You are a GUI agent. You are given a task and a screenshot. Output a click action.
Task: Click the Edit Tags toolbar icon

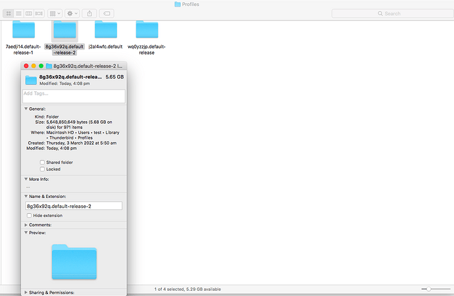pos(107,13)
